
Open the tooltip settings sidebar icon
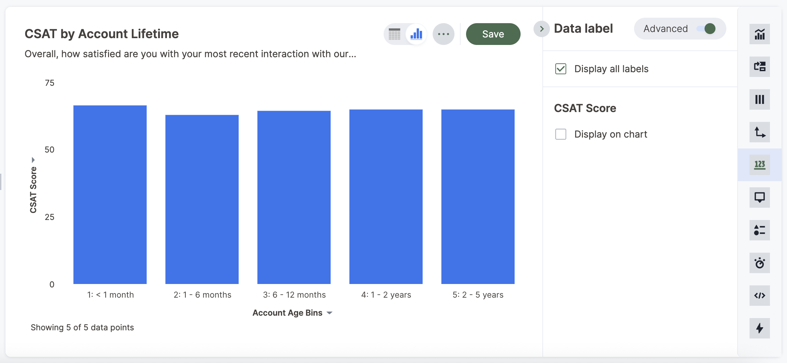pos(759,198)
